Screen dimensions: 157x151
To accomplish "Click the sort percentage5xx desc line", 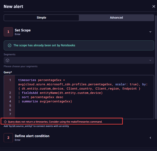I will click(41, 97).
